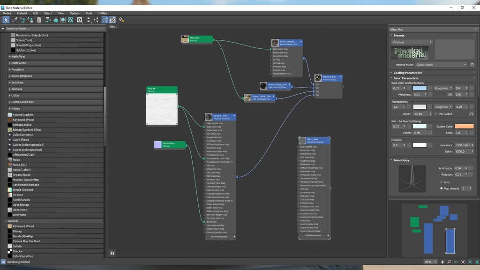Activate the arrow Select tool in toolbar
The width and height of the screenshot is (480, 270).
6,20
